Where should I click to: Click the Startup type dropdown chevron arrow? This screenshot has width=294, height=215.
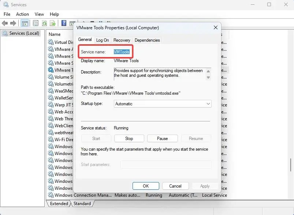[x=208, y=104]
